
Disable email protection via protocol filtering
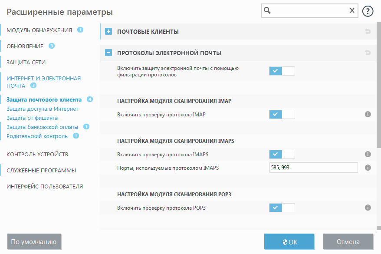tap(281, 71)
